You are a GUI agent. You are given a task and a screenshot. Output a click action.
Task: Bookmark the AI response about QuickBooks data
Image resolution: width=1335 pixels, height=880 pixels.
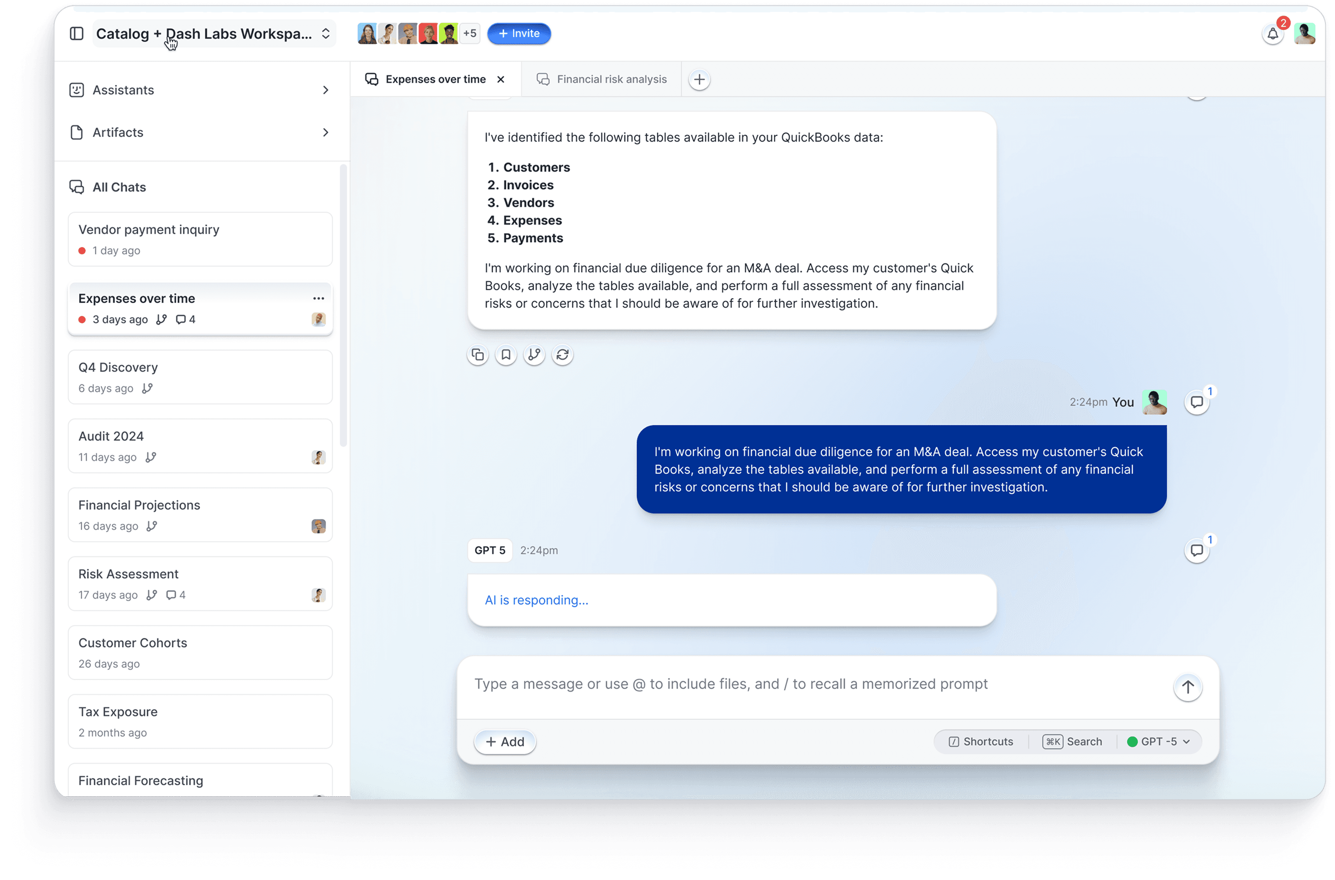(x=505, y=355)
